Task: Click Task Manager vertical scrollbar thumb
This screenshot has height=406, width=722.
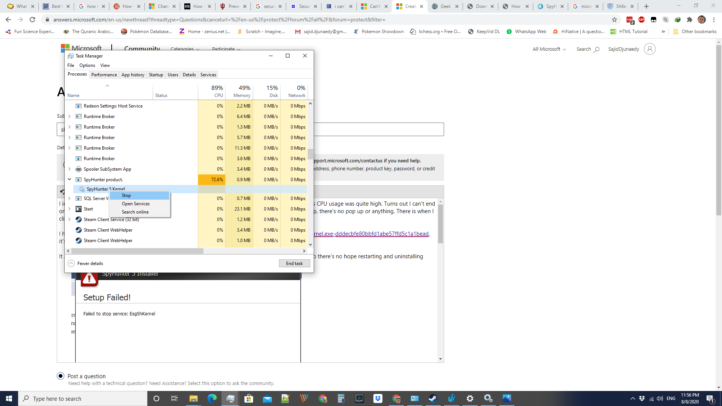Action: pos(310,154)
